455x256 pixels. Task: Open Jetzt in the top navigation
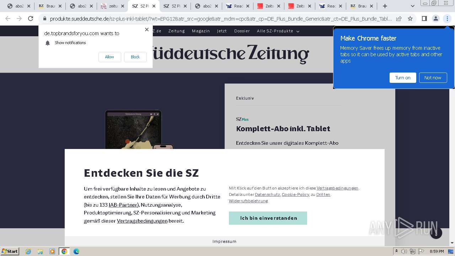[222, 31]
